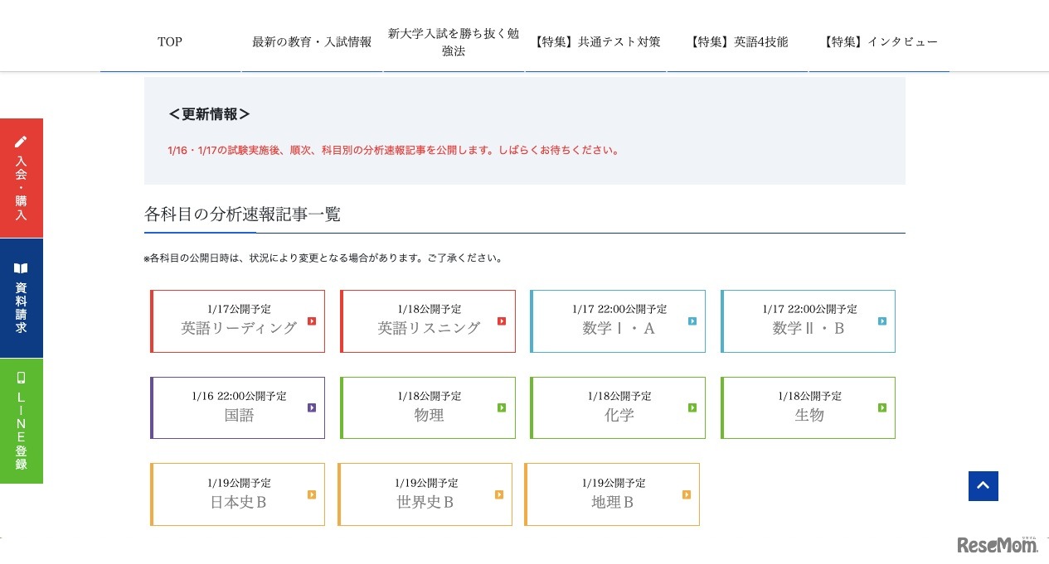Open 新大学入試を勝ち抜く勉強法 nav item
1049x564 pixels.
pos(453,41)
